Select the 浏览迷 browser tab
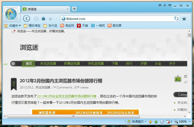194x127 pixels. [46, 9]
